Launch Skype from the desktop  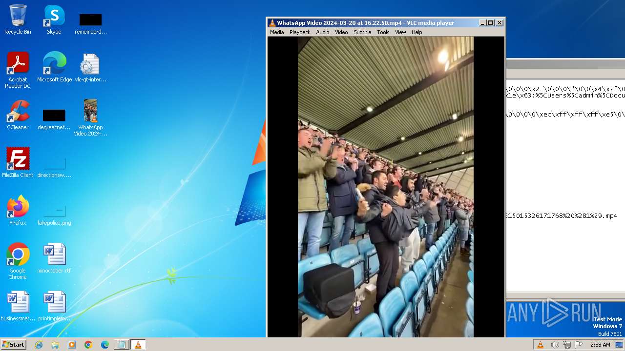[54, 19]
